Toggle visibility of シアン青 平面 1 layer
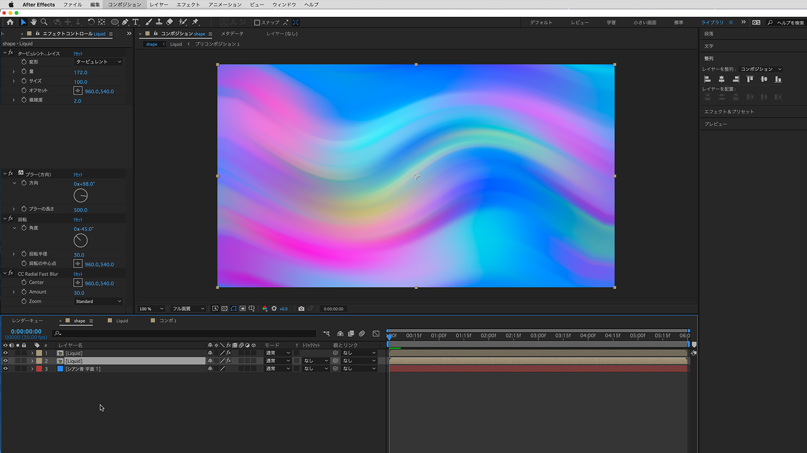 [x=5, y=369]
